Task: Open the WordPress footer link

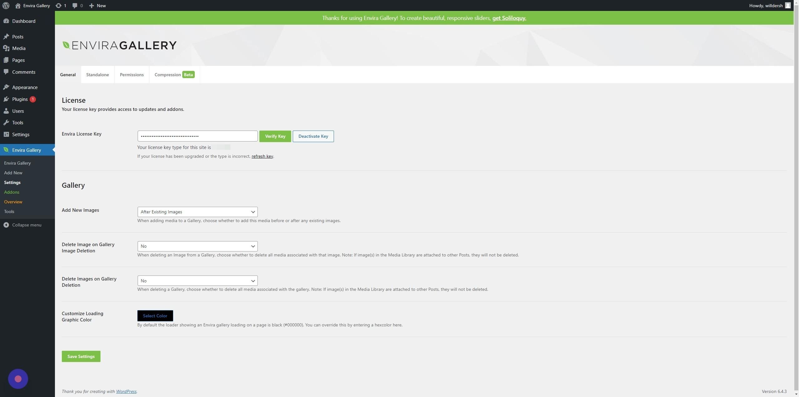Action: [126, 391]
